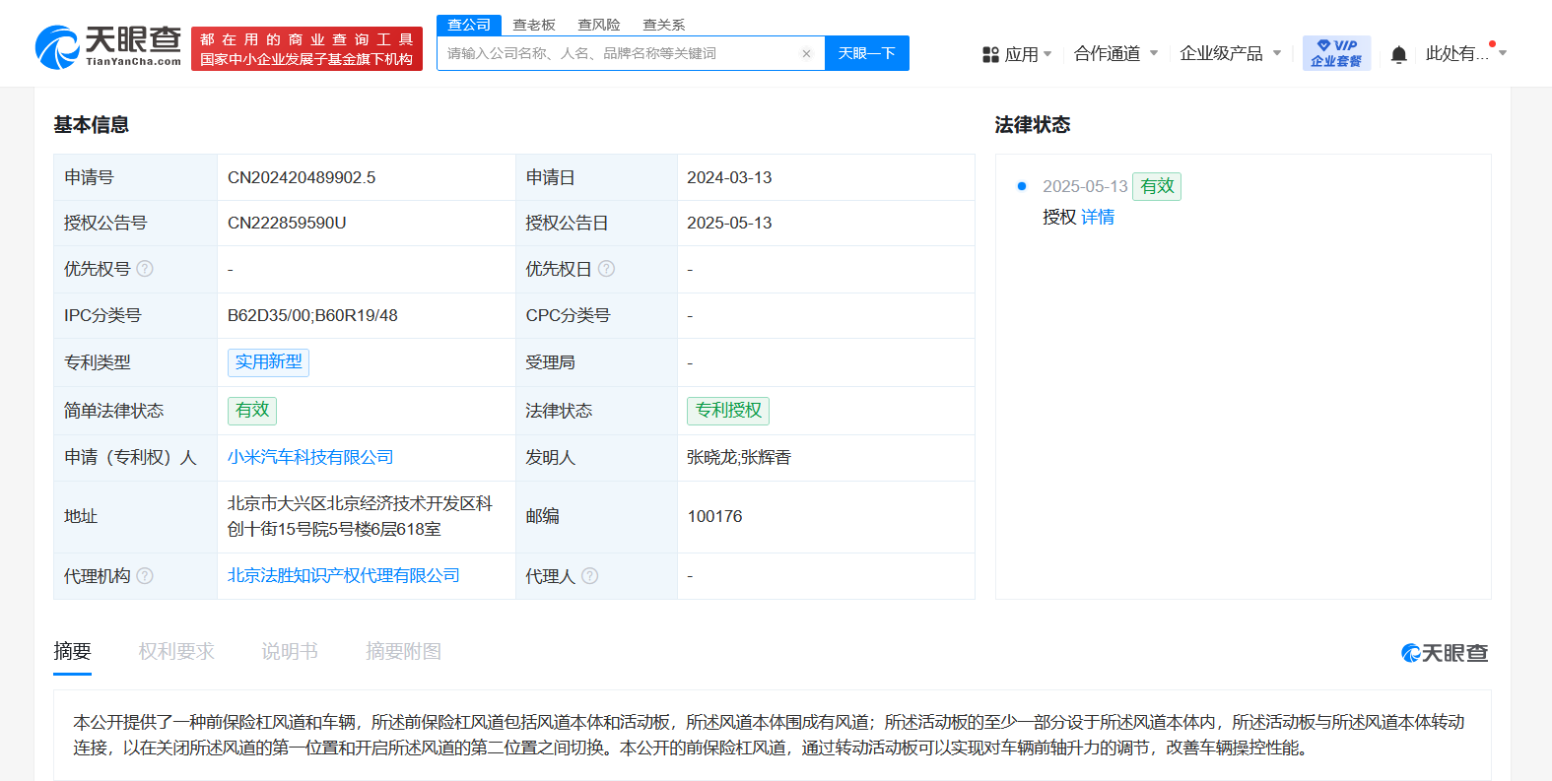Switch to the 权利要求 tab
This screenshot has height=781, width=1552.
pos(176,651)
